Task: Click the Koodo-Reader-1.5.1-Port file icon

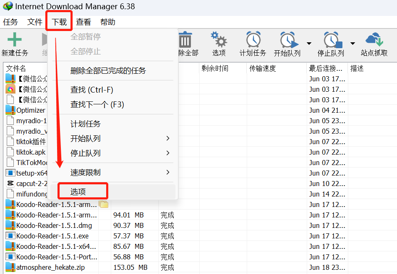Action: pyautogui.click(x=10, y=257)
